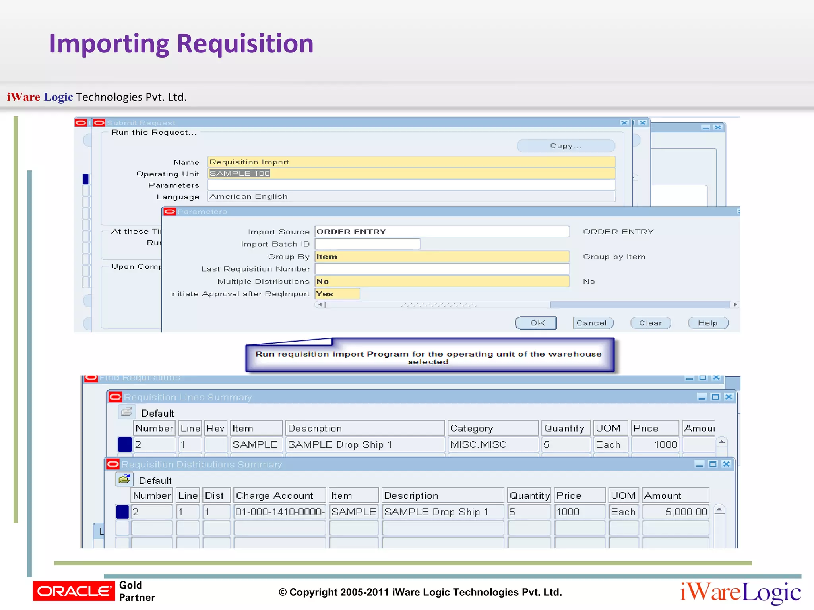
Task: Click Item cell SAMPLE in lines summary
Action: point(256,444)
